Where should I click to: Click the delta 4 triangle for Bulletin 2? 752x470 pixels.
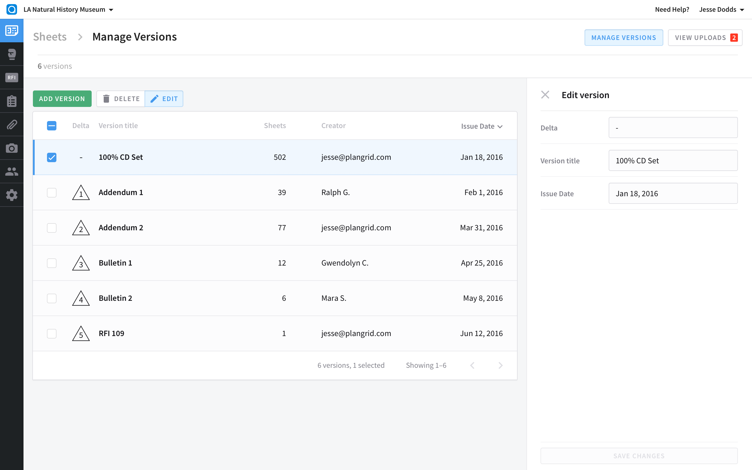pos(81,298)
